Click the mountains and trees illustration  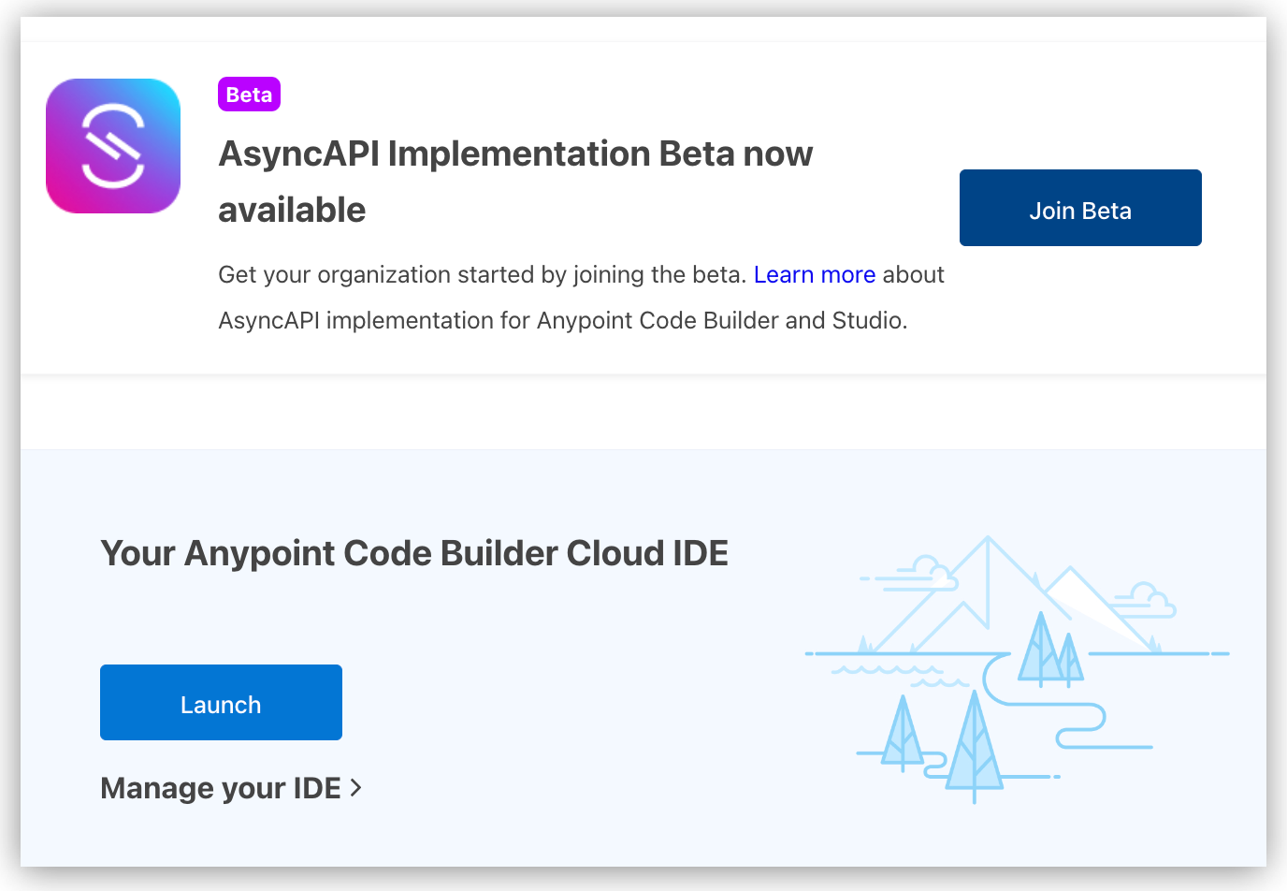[1017, 669]
